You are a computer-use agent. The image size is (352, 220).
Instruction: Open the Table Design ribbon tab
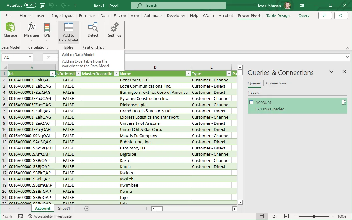click(x=278, y=15)
